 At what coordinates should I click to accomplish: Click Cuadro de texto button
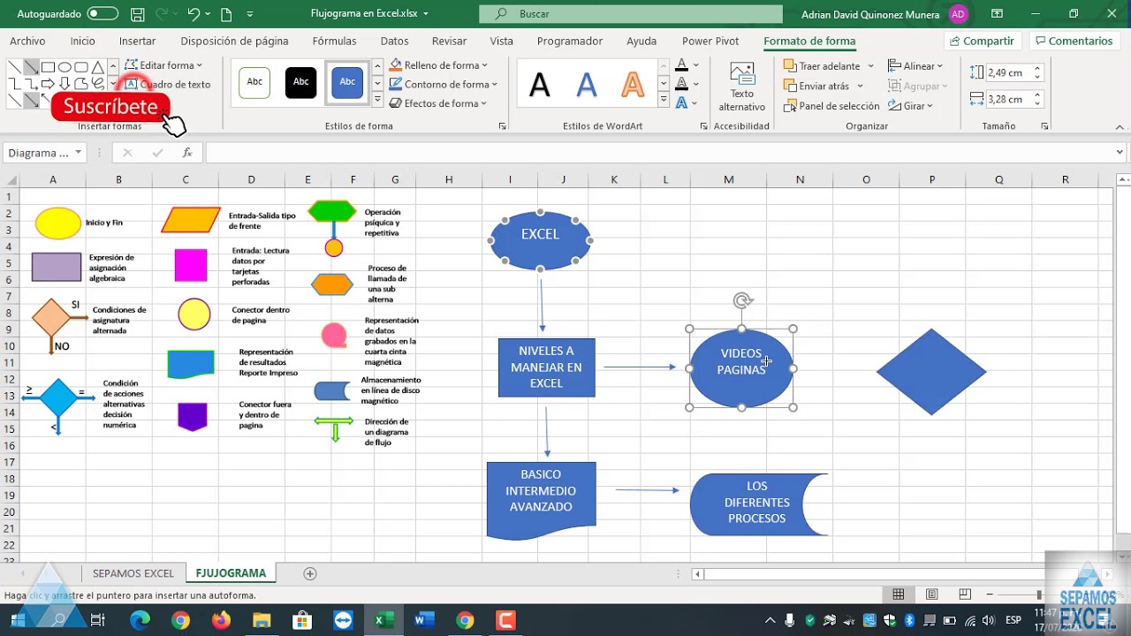[168, 85]
